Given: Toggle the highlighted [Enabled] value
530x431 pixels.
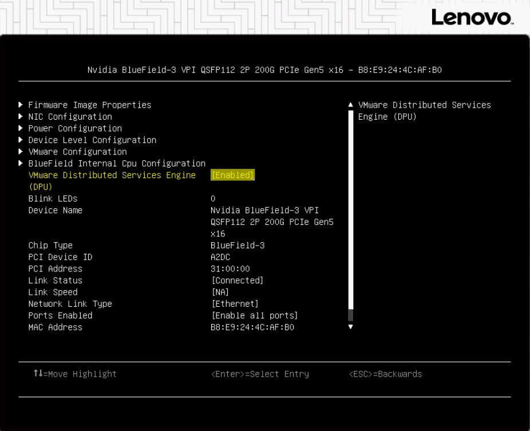Looking at the screenshot, I should 232,175.
